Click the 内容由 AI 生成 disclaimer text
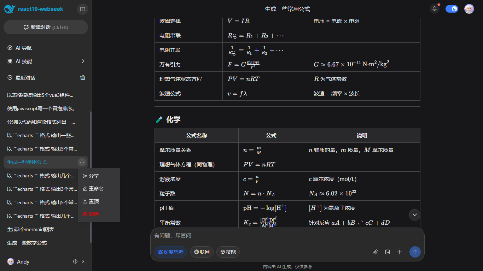The height and width of the screenshot is (271, 483). [x=287, y=267]
